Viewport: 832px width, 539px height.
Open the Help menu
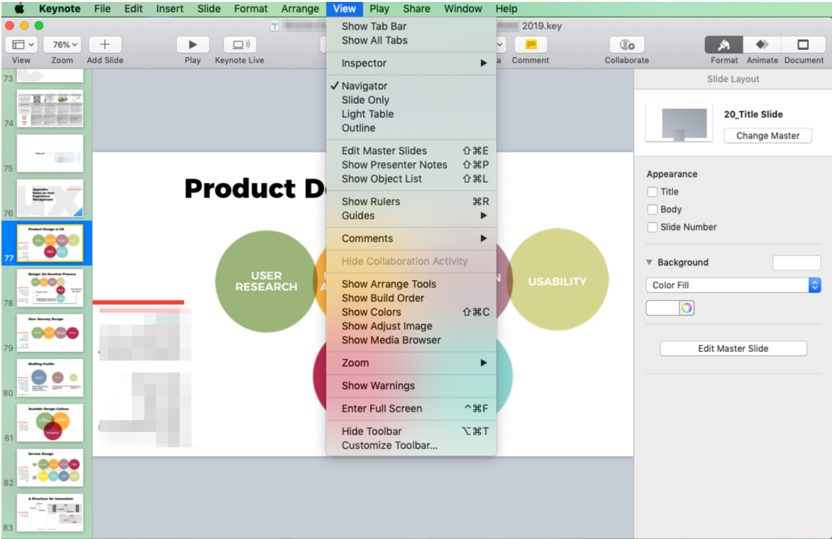click(506, 9)
